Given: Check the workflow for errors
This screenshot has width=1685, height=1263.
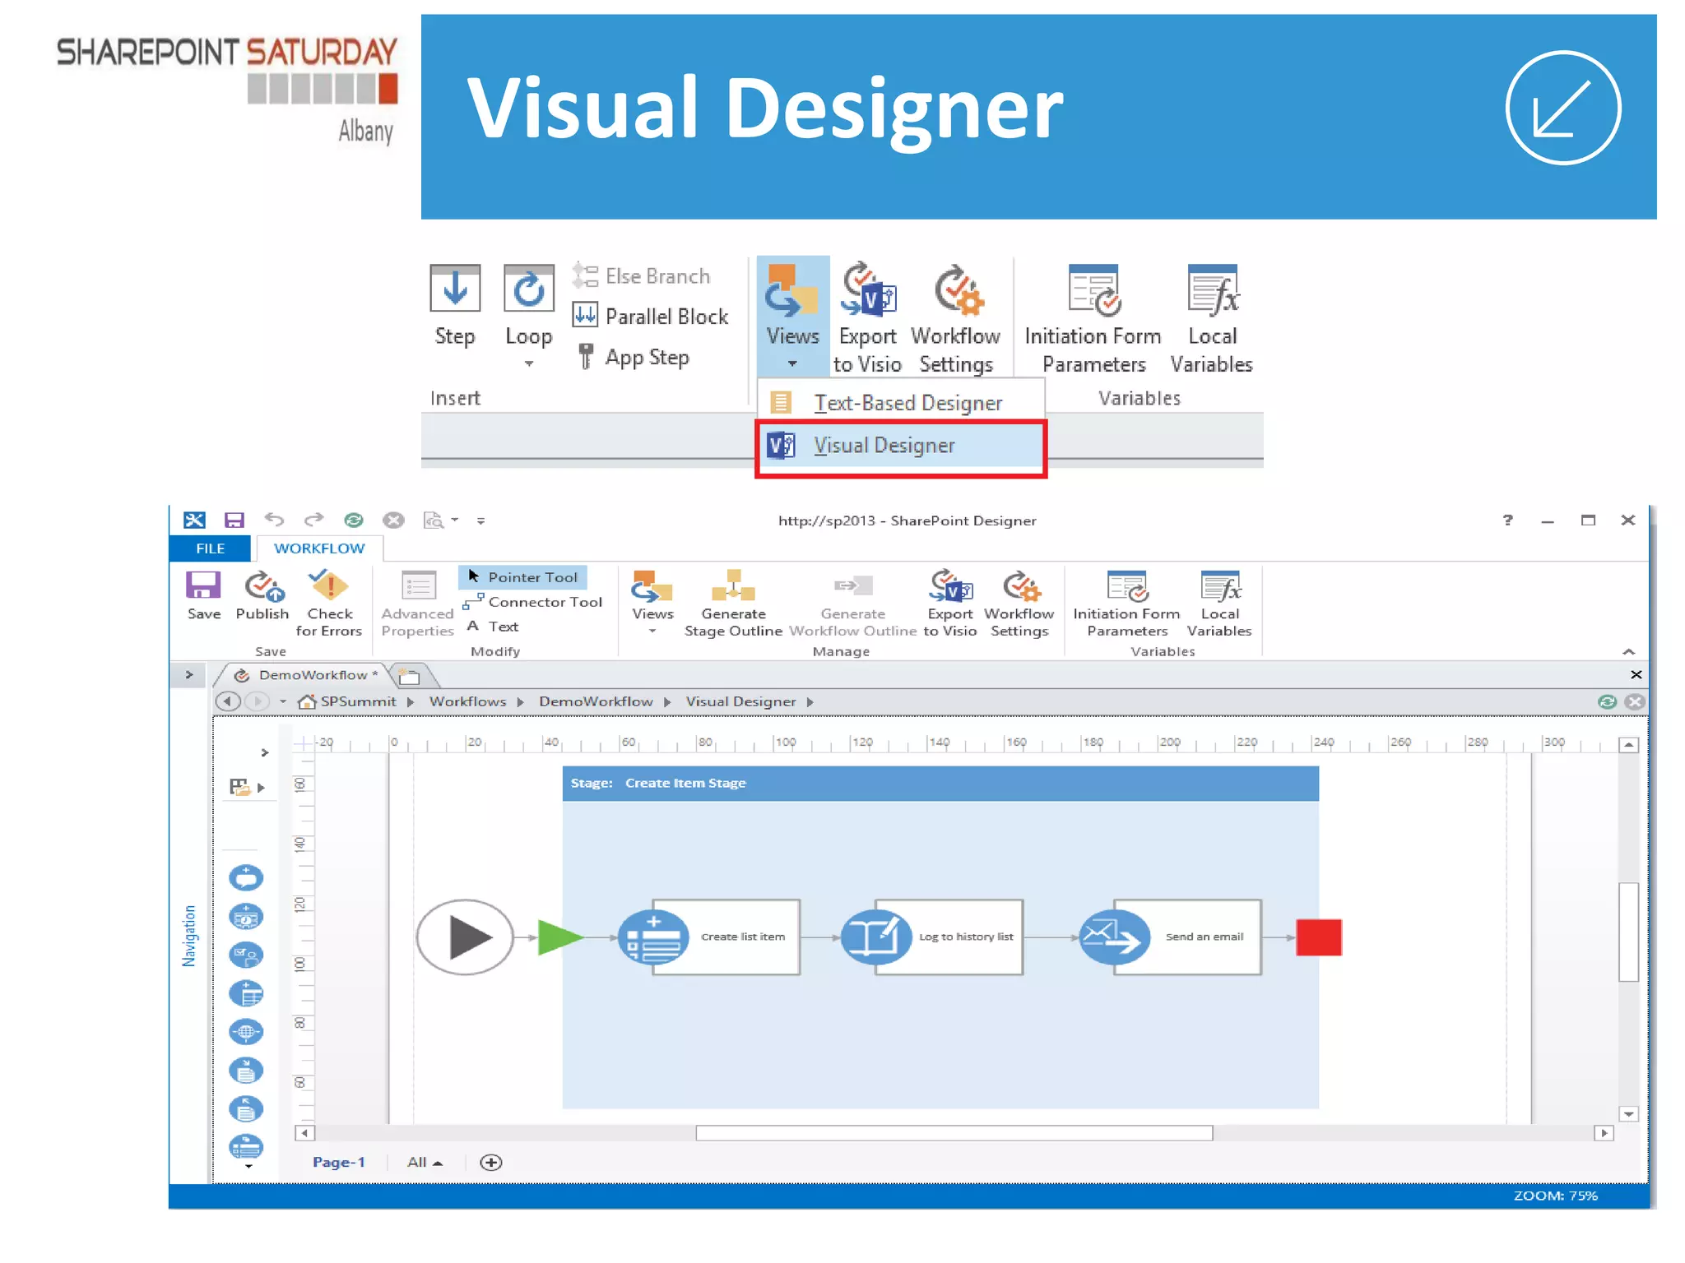Looking at the screenshot, I should coord(329,604).
